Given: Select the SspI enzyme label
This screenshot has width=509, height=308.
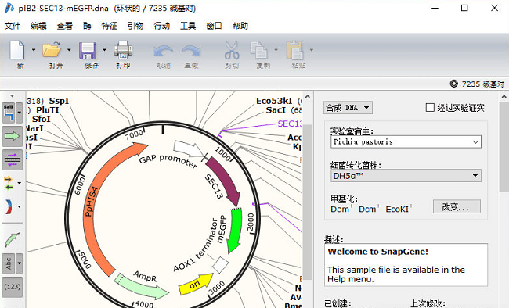Looking at the screenshot, I should (59, 101).
